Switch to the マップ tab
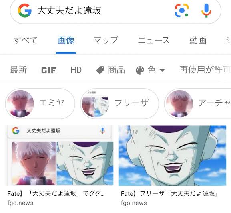Image resolution: width=231 pixels, height=213 pixels. [x=106, y=40]
